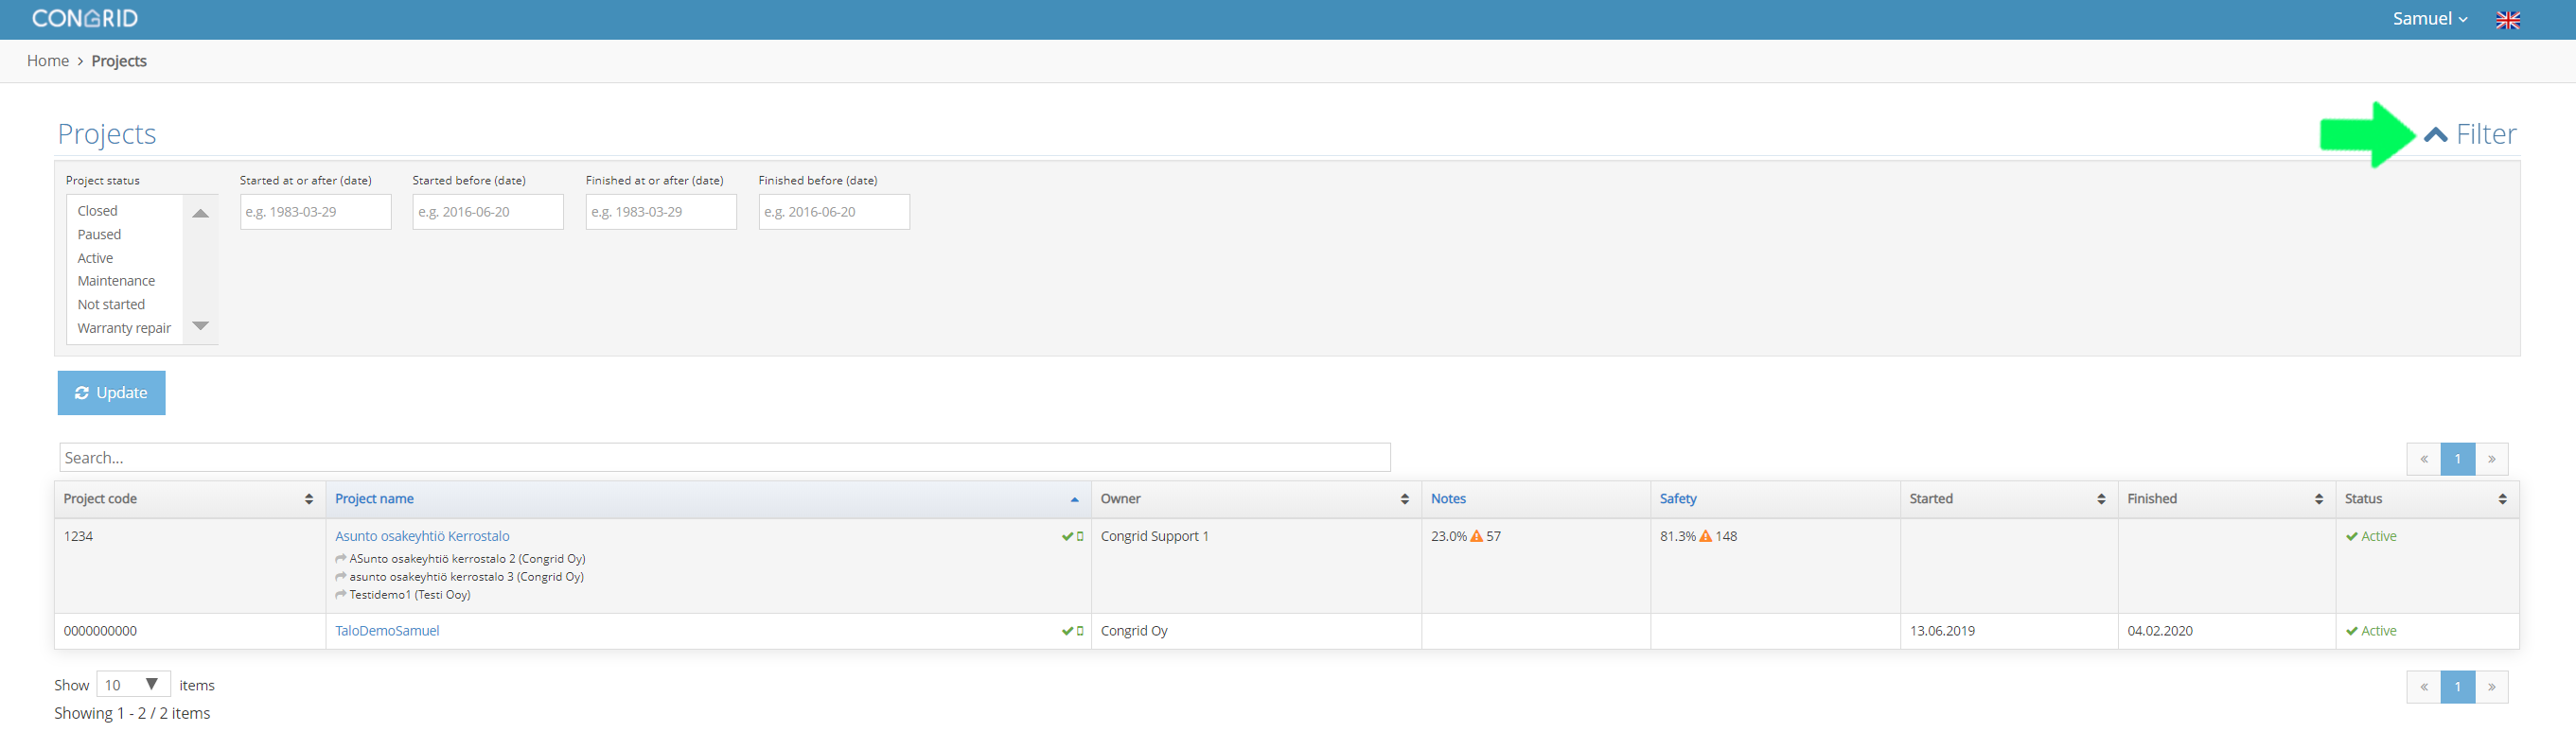This screenshot has width=2576, height=749.
Task: Select Testidemo1 (Testi Ooy) subproject
Action: 409,595
